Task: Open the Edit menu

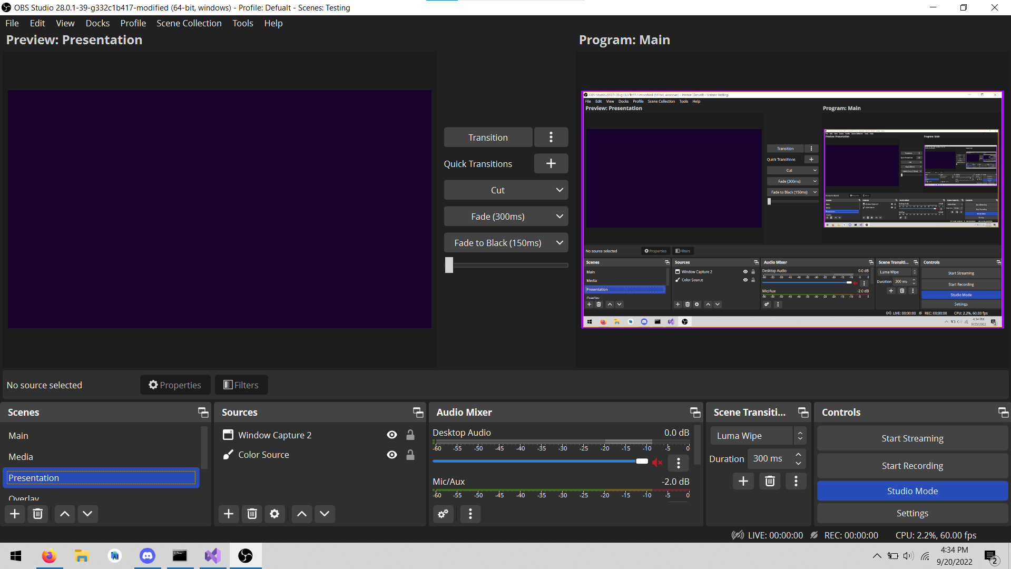Action: click(37, 23)
